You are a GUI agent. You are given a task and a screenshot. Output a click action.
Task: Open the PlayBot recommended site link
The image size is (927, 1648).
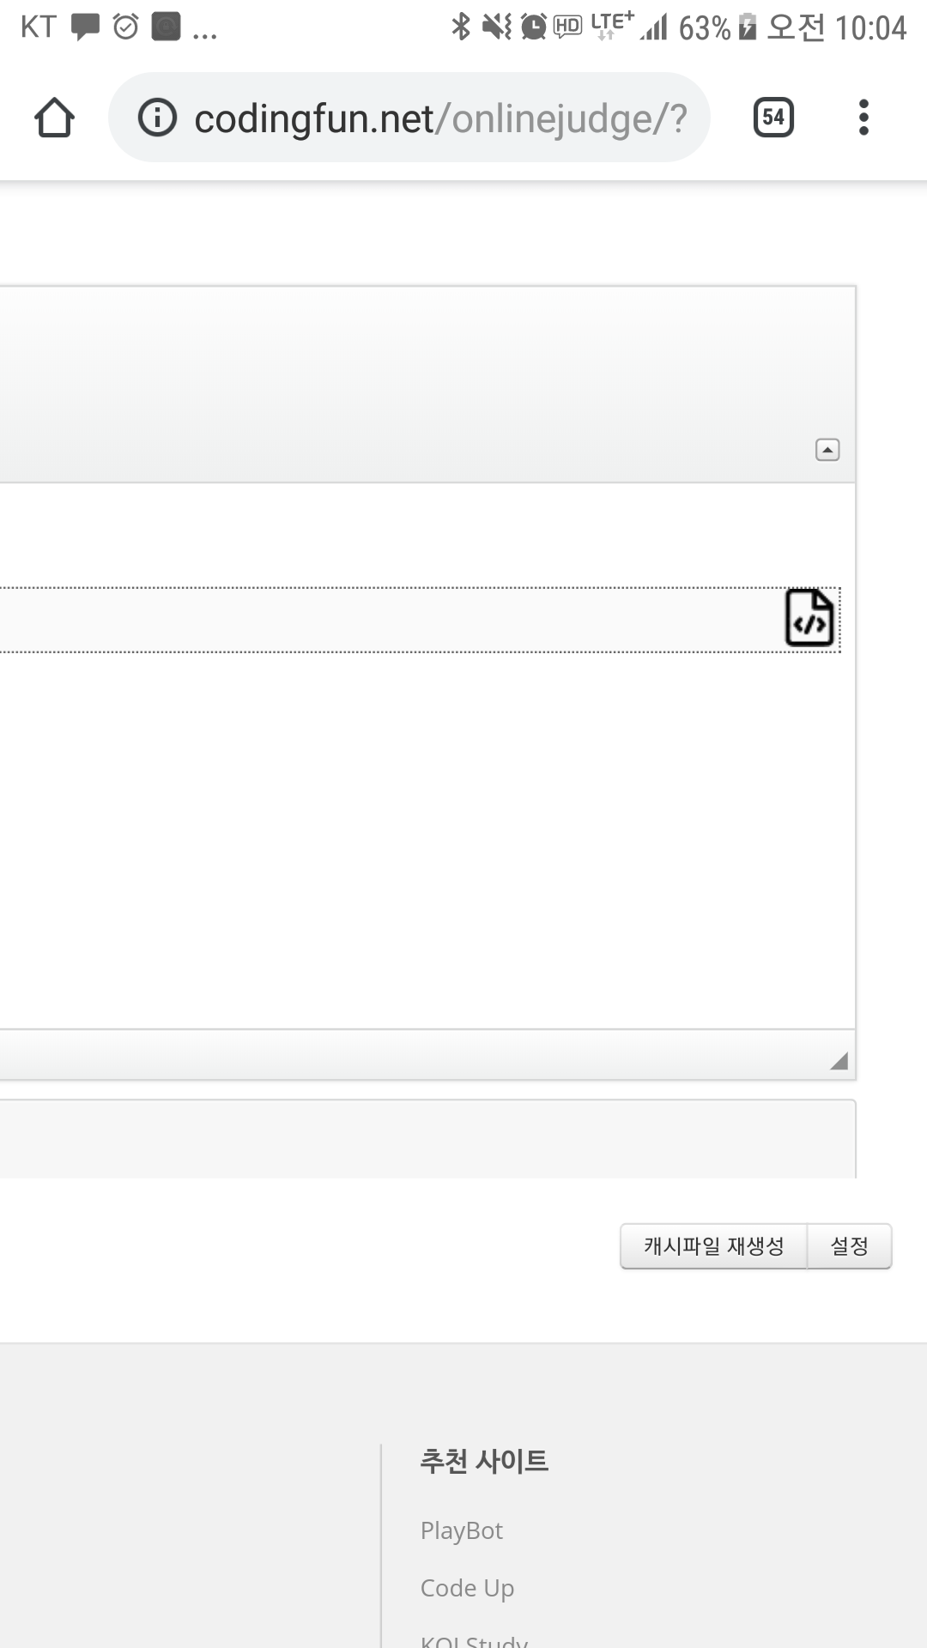click(x=462, y=1530)
